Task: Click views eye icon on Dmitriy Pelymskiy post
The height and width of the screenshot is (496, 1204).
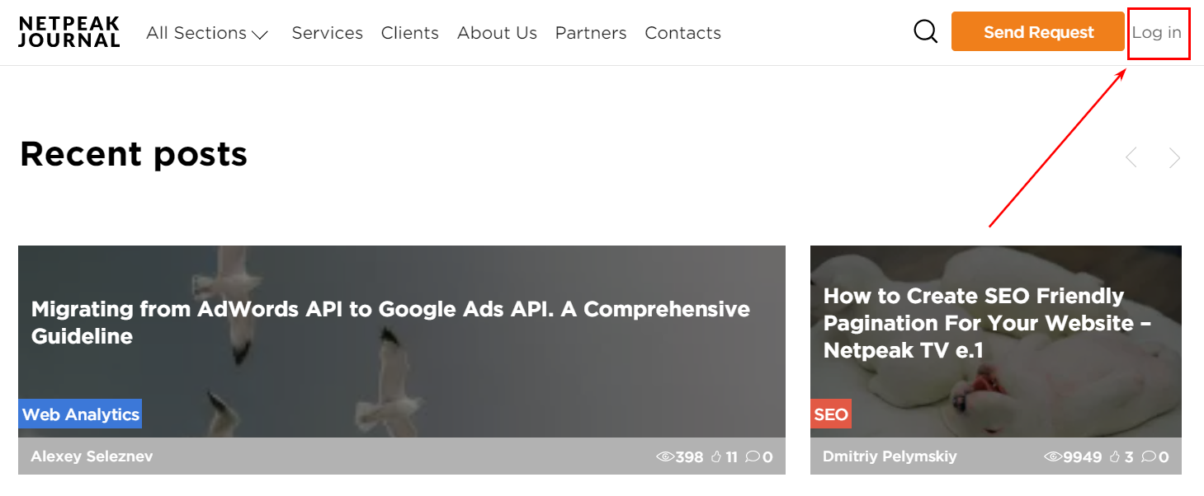Action: (1053, 456)
